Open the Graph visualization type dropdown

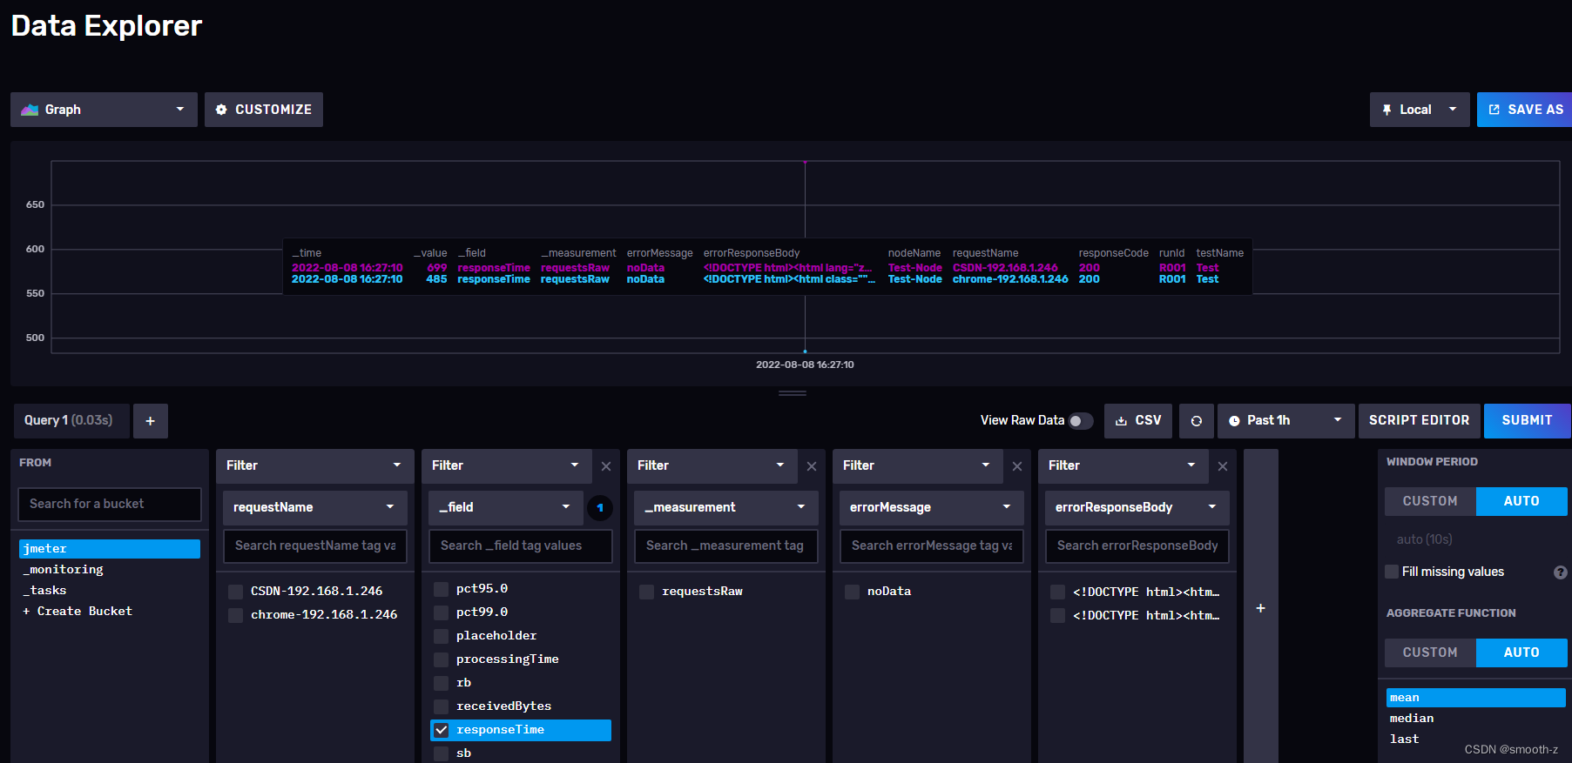point(104,110)
